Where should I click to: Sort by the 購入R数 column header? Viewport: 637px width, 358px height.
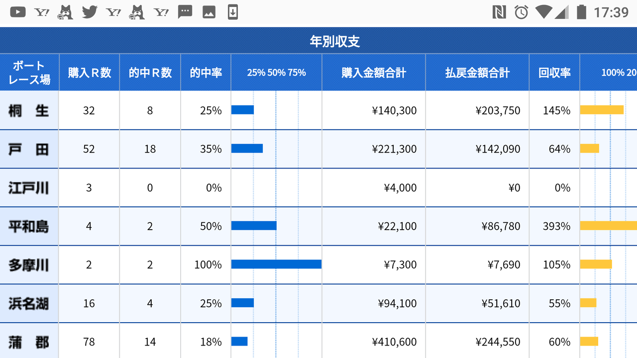[89, 72]
